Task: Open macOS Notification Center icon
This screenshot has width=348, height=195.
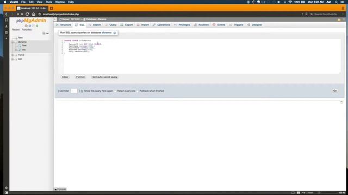Action: coord(343,2)
